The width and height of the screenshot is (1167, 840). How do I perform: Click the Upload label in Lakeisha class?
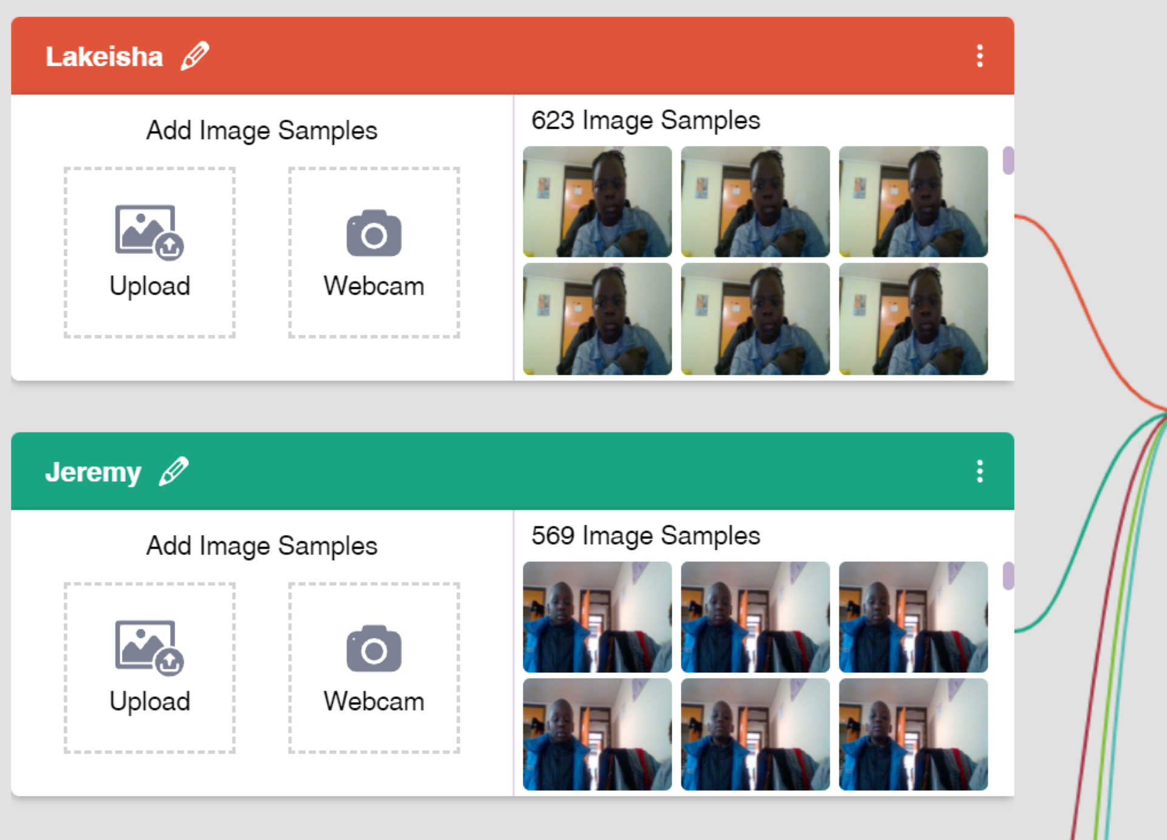pyautogui.click(x=150, y=286)
